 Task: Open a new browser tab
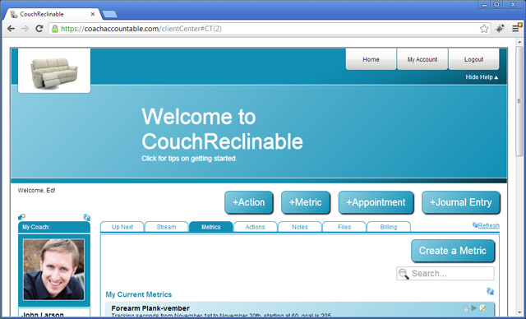[x=109, y=14]
